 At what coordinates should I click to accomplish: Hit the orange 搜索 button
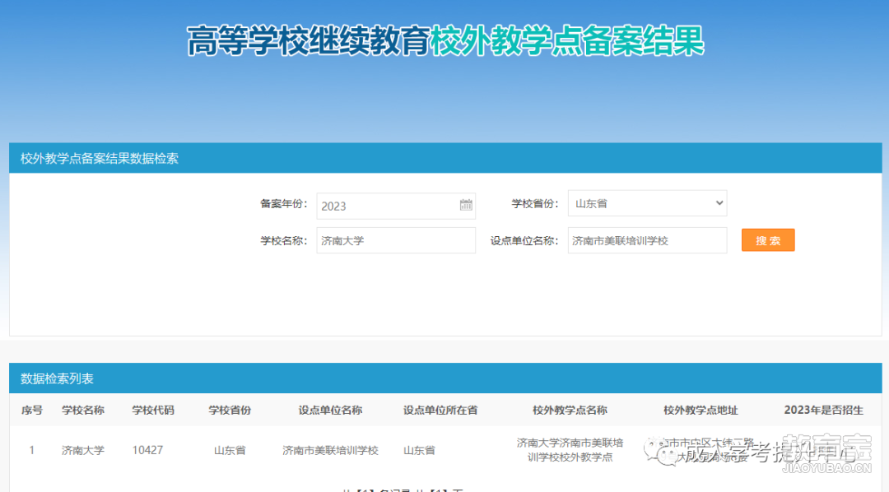(x=768, y=239)
